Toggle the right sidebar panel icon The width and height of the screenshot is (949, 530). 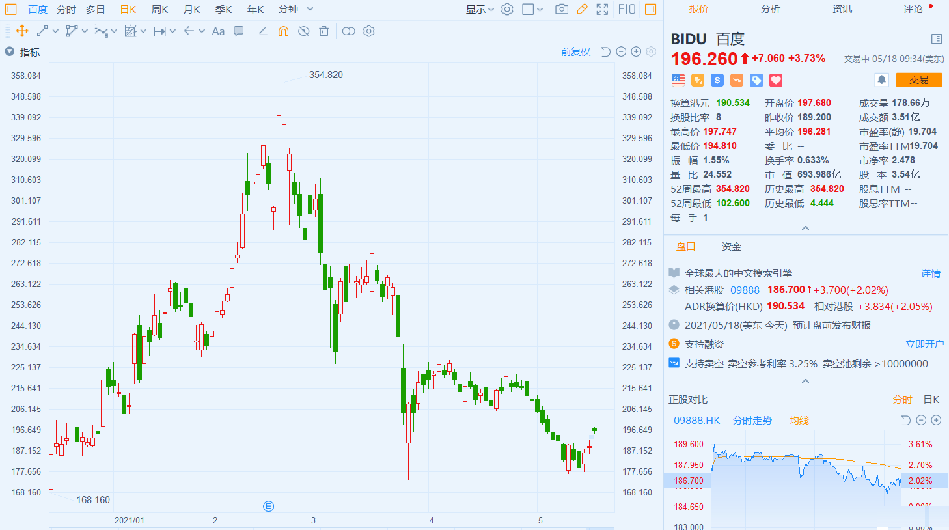[650, 9]
